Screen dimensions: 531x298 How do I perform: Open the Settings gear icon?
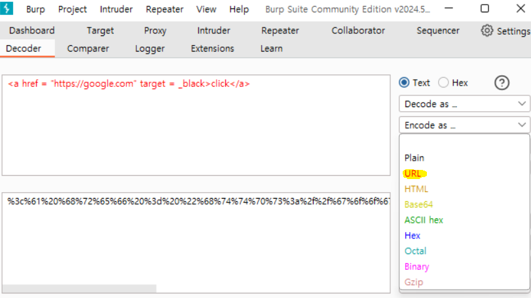(x=487, y=31)
